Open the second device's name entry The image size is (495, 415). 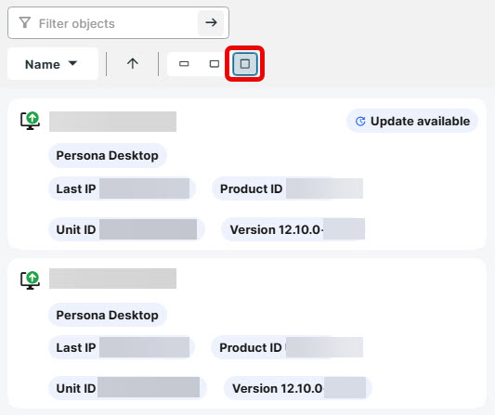point(112,279)
